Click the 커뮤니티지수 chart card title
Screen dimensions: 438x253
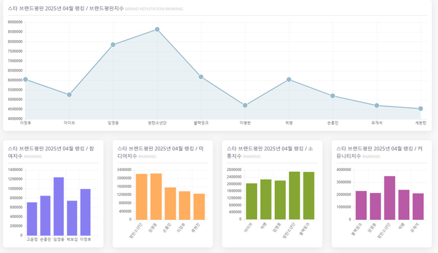[379, 152]
